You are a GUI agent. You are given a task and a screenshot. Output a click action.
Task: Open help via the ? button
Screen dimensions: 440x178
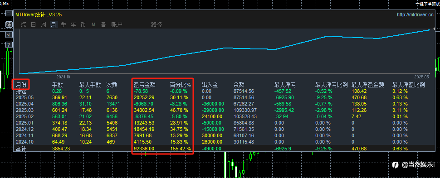[9, 45]
